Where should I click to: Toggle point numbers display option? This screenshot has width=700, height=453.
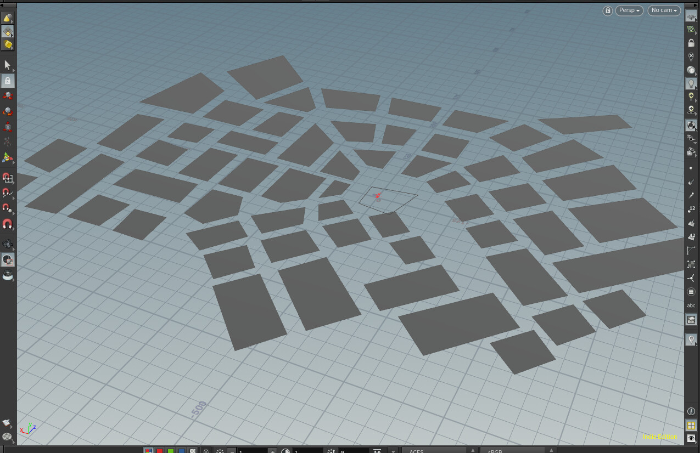click(691, 209)
